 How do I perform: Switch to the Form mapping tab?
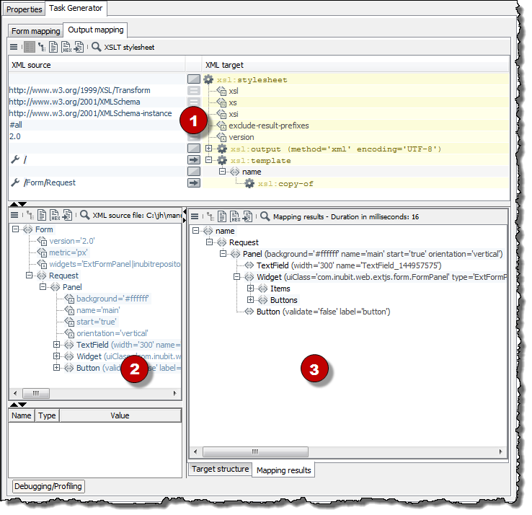(35, 30)
